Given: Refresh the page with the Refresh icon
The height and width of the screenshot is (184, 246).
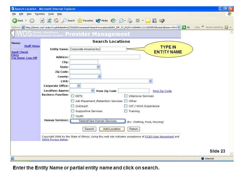Looking at the screenshot, I should 49,20.
